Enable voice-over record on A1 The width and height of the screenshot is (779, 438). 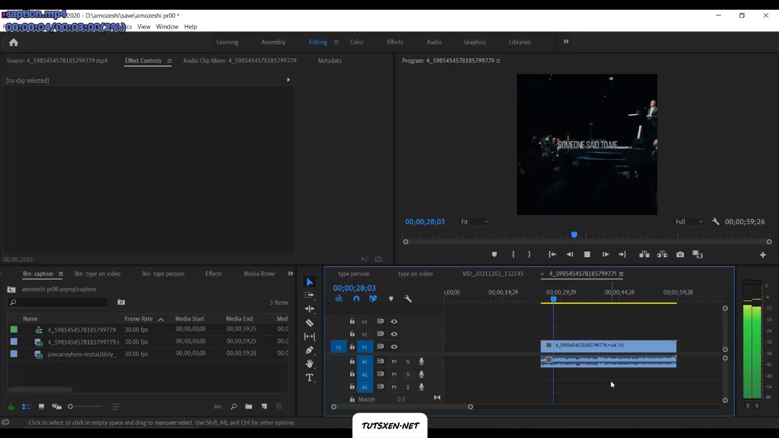coord(421,362)
